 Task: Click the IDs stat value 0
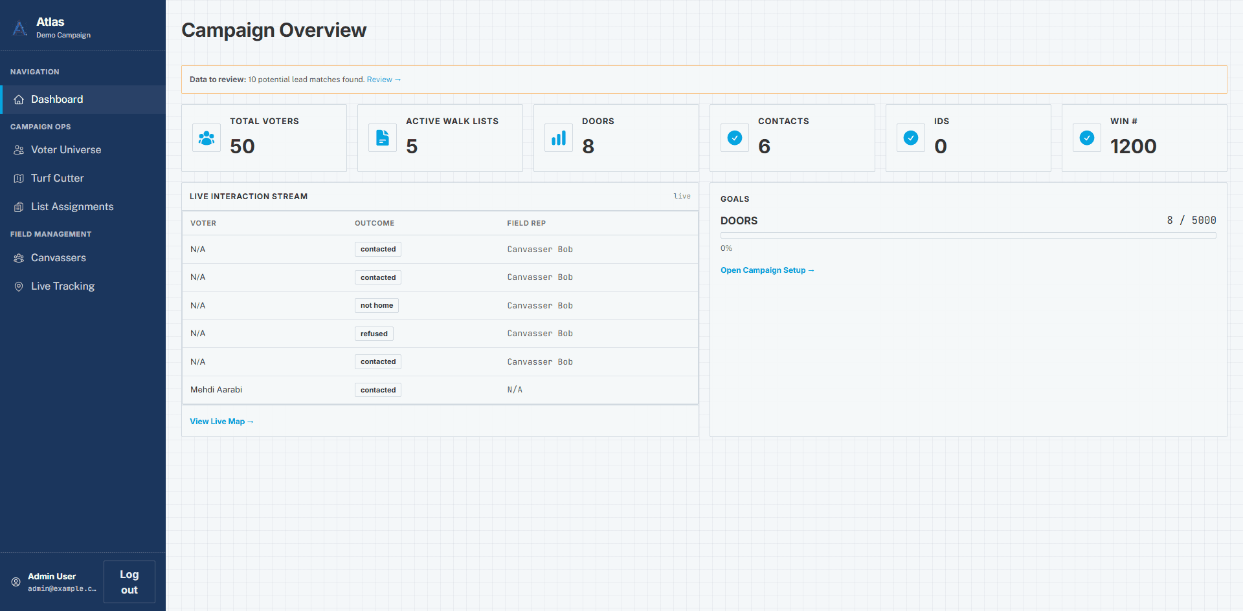click(x=941, y=147)
